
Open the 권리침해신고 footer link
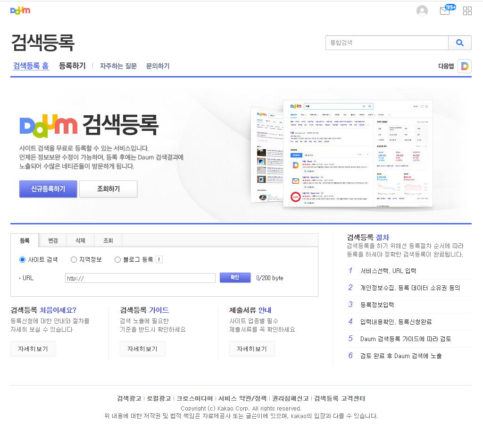tap(291, 398)
